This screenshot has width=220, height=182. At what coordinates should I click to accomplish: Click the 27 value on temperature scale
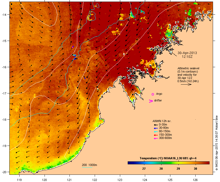pos(144,169)
